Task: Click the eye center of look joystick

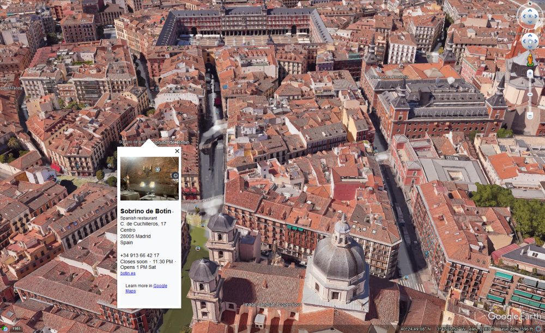Action: [x=530, y=16]
